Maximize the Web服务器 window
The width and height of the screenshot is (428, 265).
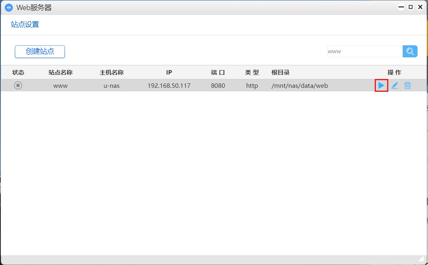410,7
